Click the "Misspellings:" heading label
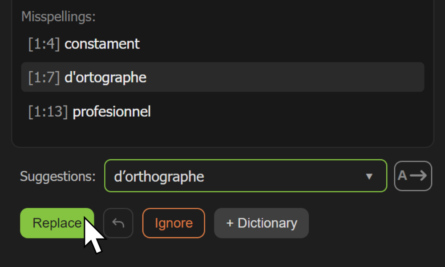445x267 pixels. coord(58,17)
